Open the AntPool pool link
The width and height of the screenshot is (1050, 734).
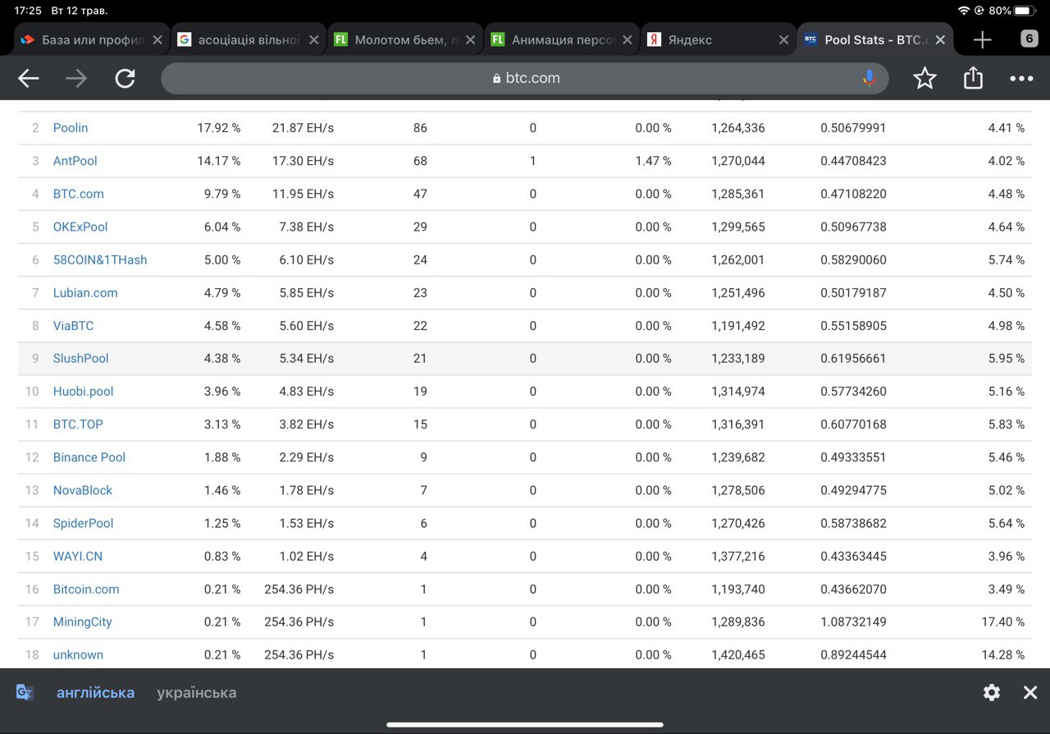point(75,161)
